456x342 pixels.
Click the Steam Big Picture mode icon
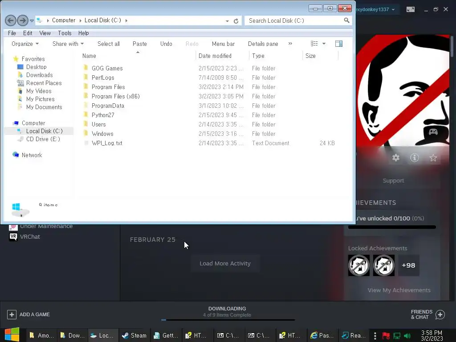[x=410, y=10]
